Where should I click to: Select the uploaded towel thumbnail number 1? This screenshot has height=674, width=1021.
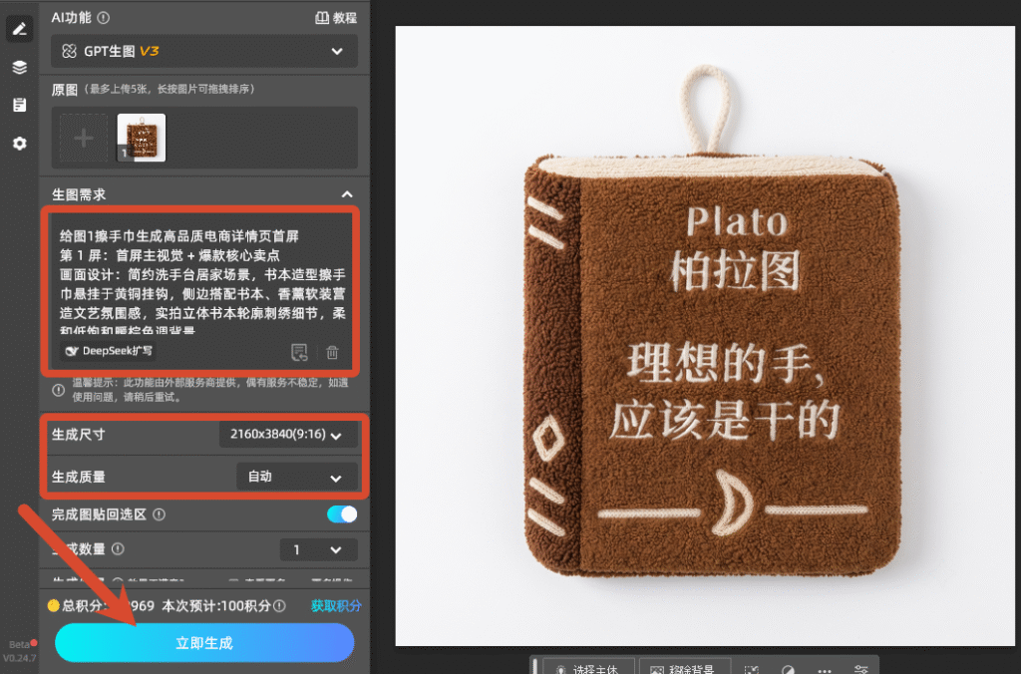click(142, 138)
